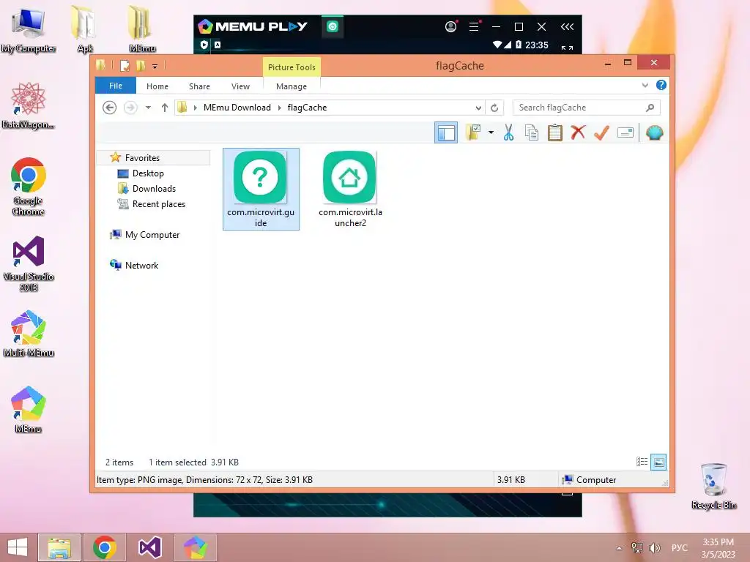Screen dimensions: 750x562
Task: Click the envelope icon in toolbar
Action: pos(625,132)
